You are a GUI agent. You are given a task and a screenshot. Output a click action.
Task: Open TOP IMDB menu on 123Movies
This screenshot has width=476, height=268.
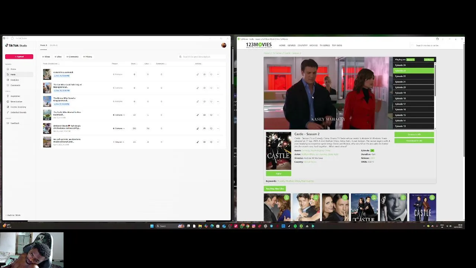(x=337, y=45)
